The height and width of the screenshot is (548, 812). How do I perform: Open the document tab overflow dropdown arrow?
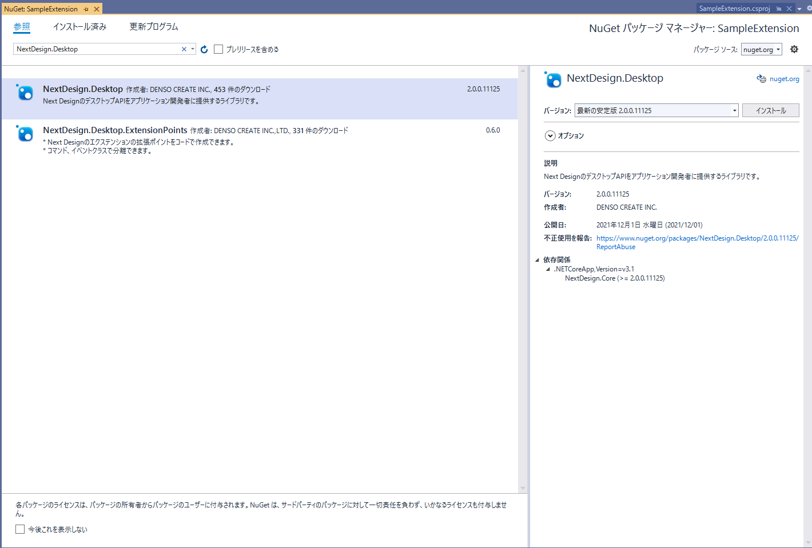click(799, 9)
